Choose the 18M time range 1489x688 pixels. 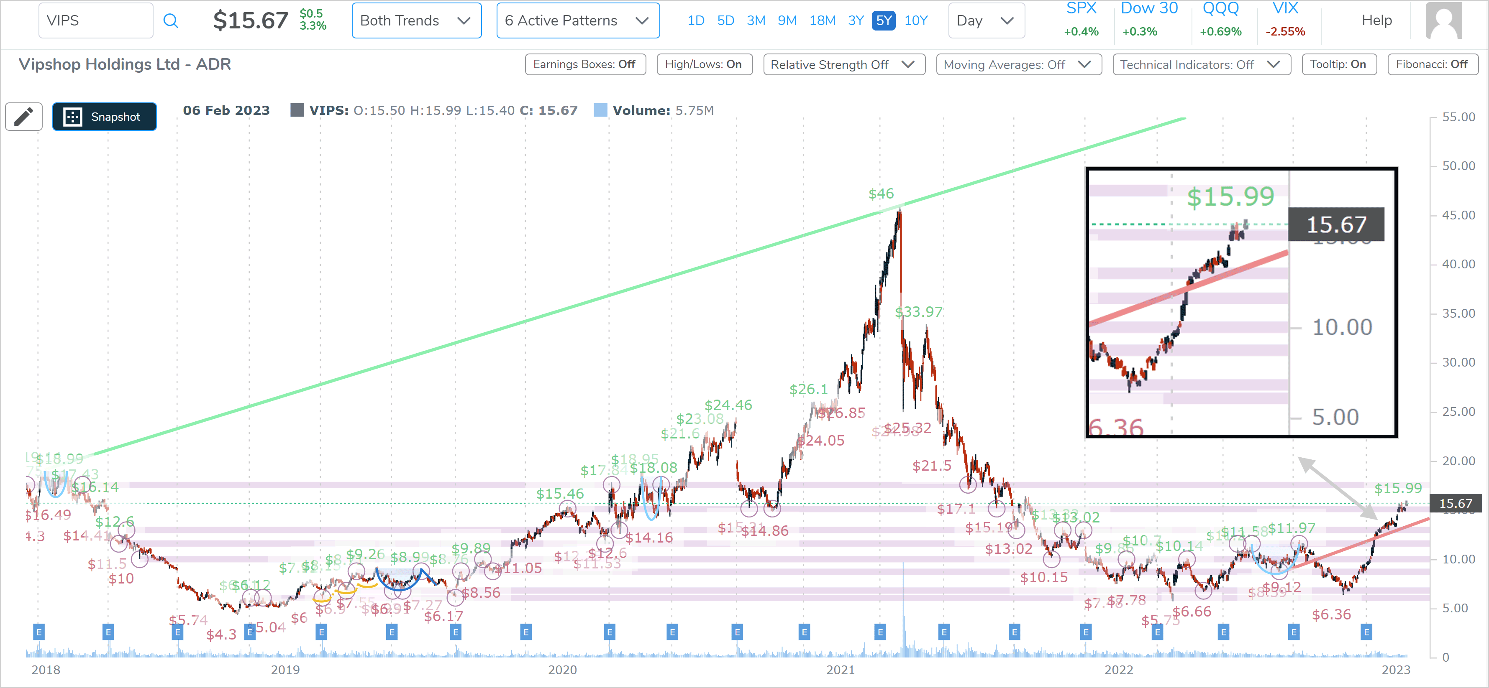point(822,21)
